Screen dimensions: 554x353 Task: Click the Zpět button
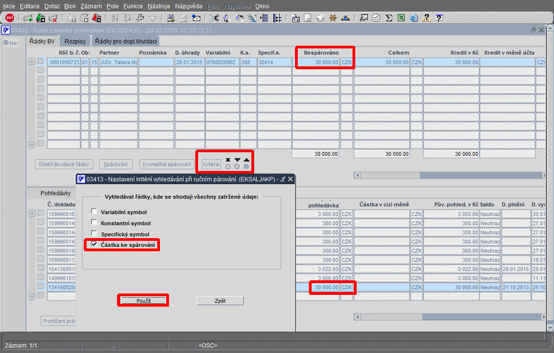220,301
